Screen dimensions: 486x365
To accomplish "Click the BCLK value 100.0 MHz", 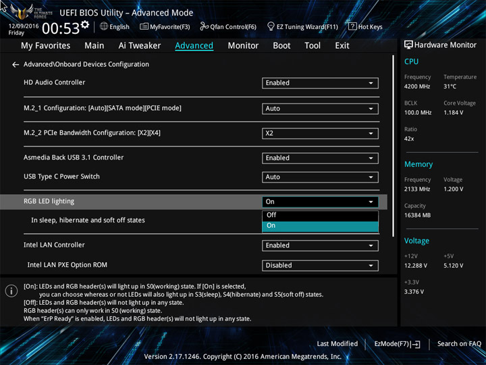I will pos(418,113).
